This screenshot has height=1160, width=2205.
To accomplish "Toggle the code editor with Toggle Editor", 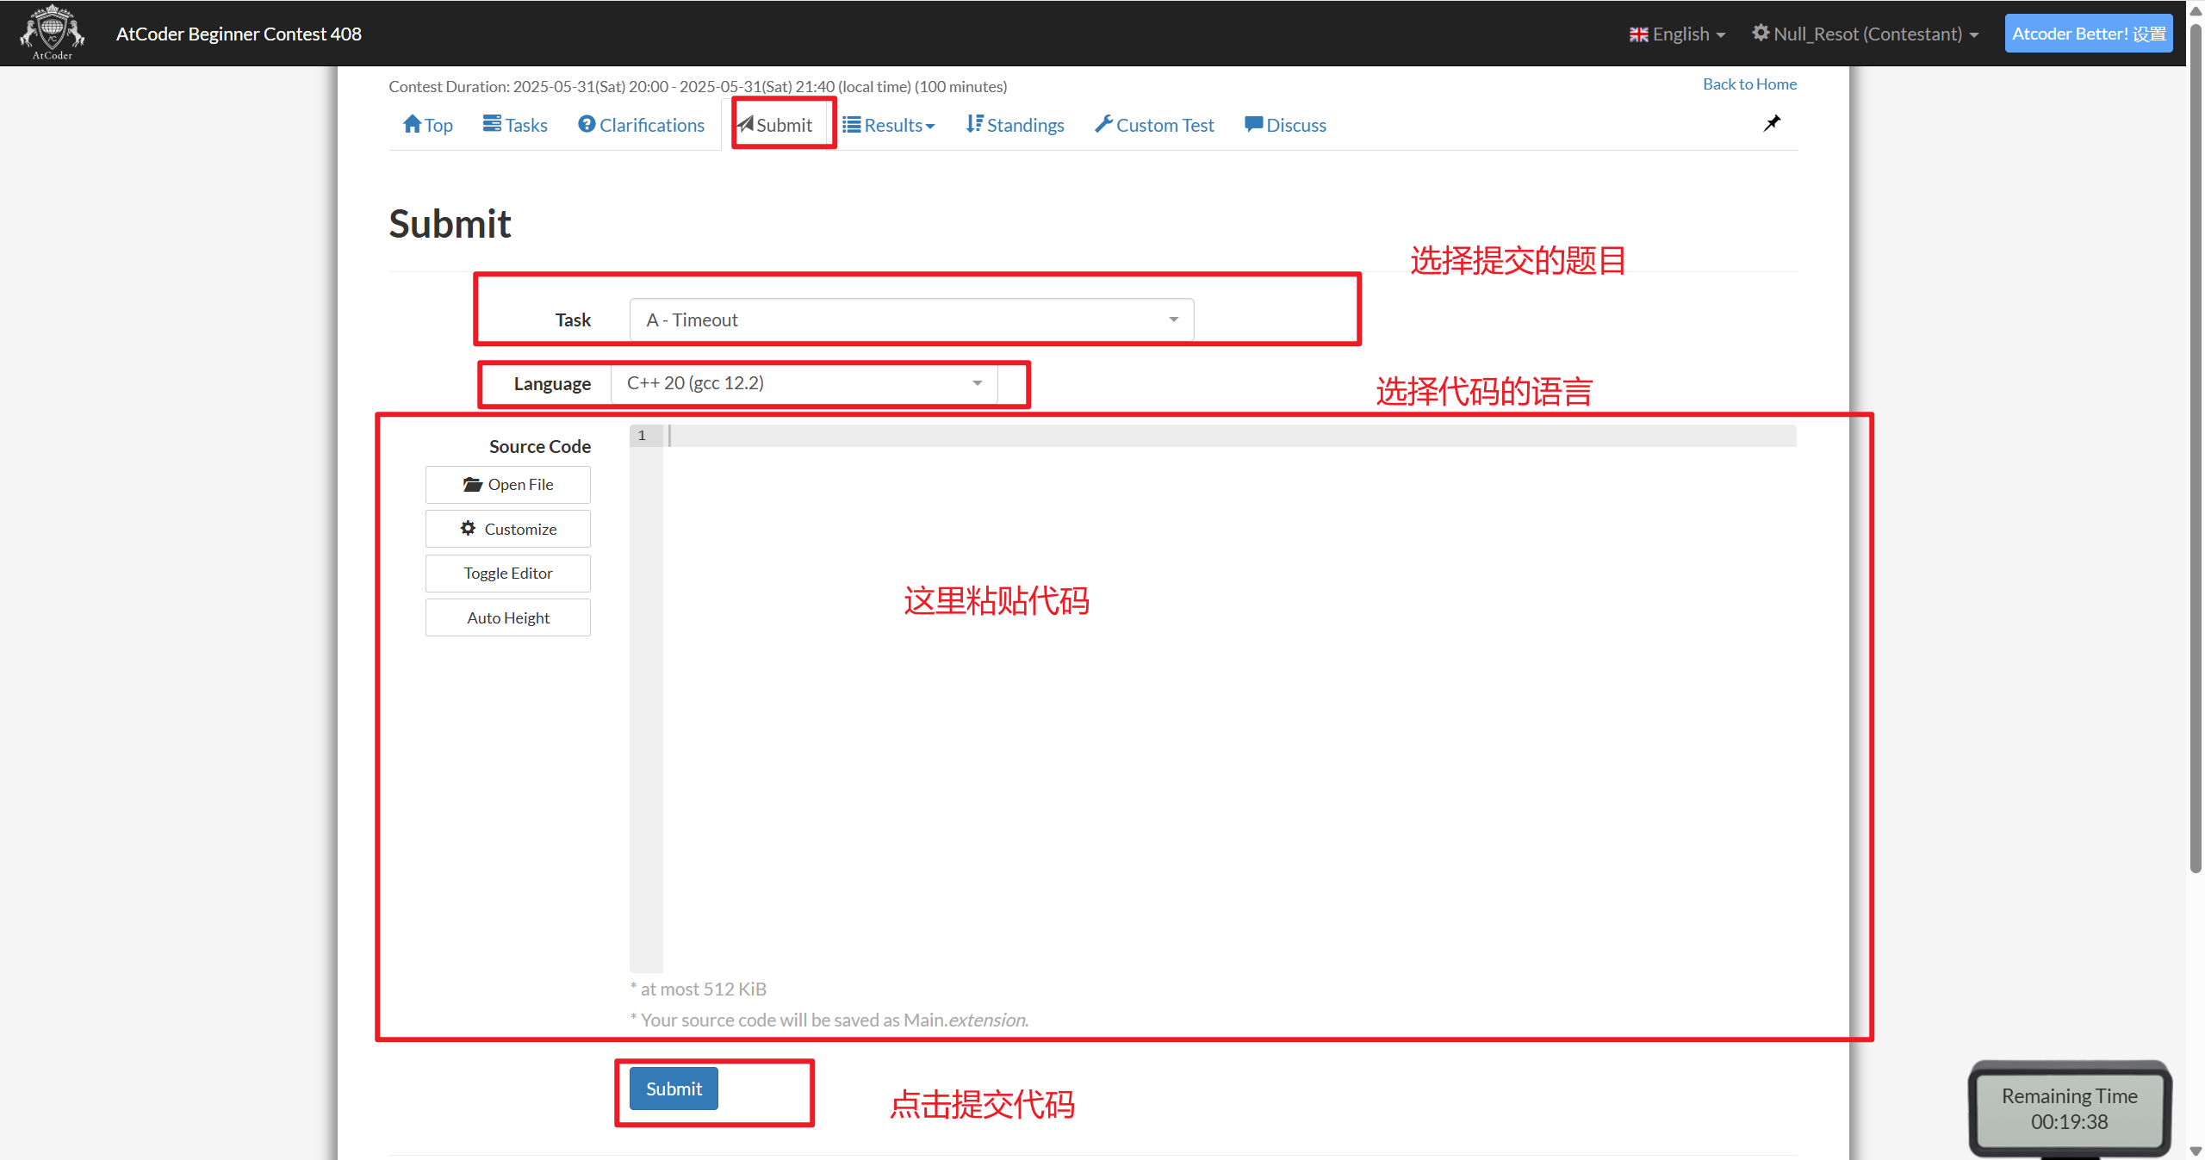I will tap(507, 573).
